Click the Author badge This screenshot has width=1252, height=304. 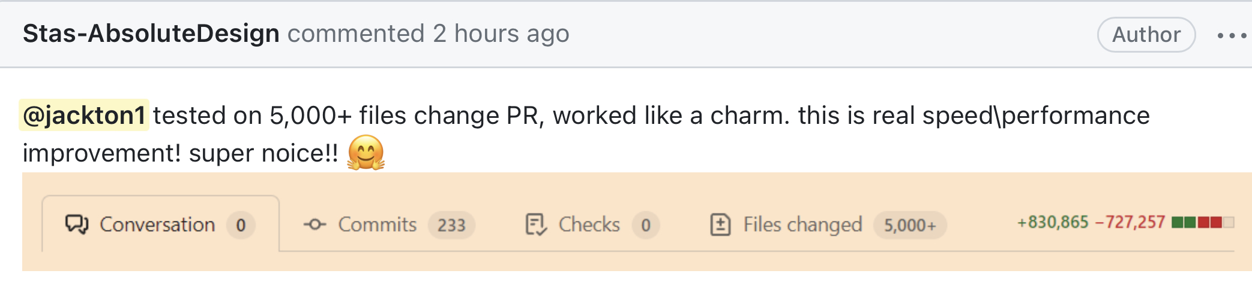[1146, 35]
